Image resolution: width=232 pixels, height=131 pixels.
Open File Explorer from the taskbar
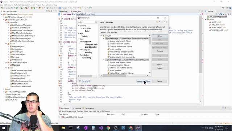(63, 128)
